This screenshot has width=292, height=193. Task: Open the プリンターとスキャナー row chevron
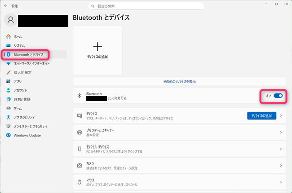(x=281, y=132)
